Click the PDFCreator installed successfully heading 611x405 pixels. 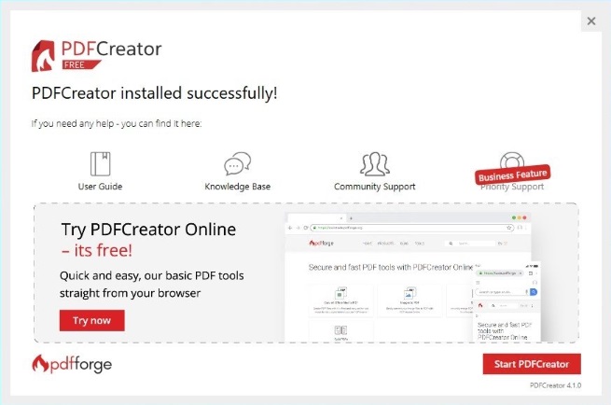[154, 94]
